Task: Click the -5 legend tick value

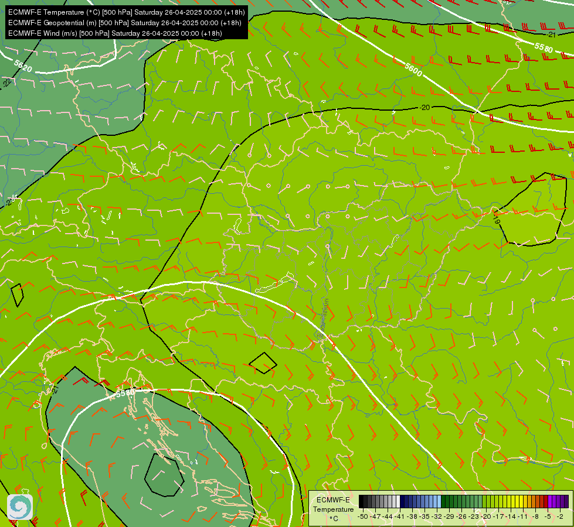Action: pyautogui.click(x=548, y=517)
